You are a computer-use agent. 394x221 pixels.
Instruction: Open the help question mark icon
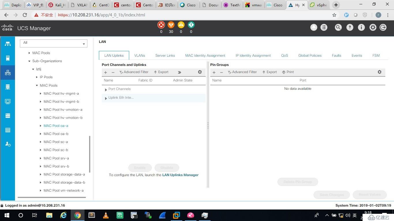350,27
